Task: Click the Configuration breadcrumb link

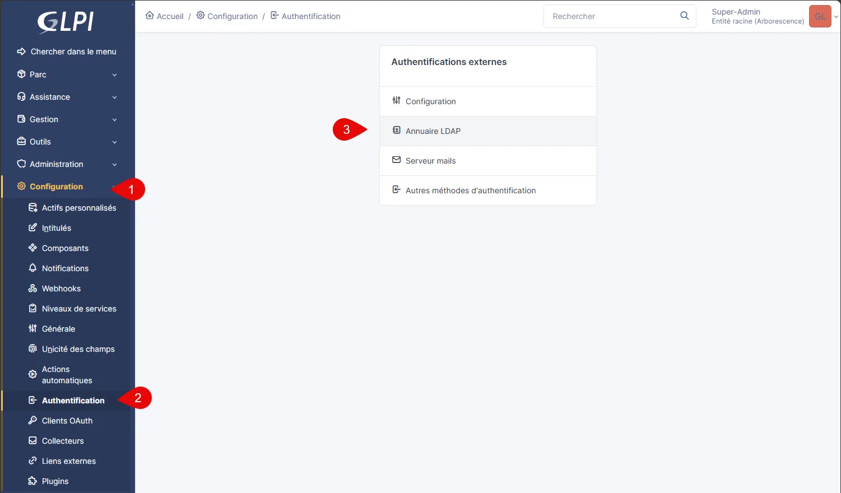Action: pyautogui.click(x=232, y=16)
